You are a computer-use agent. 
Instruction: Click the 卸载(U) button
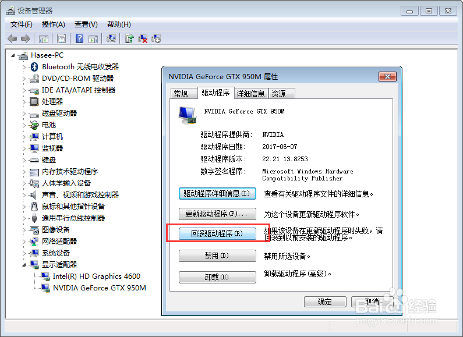pyautogui.click(x=217, y=277)
